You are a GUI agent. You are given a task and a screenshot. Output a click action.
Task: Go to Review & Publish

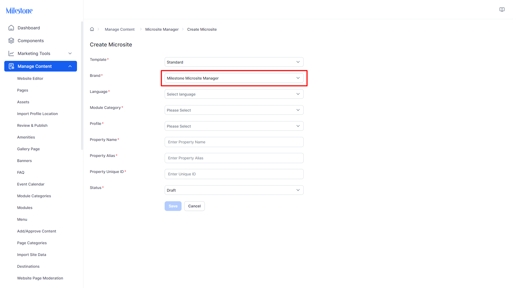click(32, 125)
